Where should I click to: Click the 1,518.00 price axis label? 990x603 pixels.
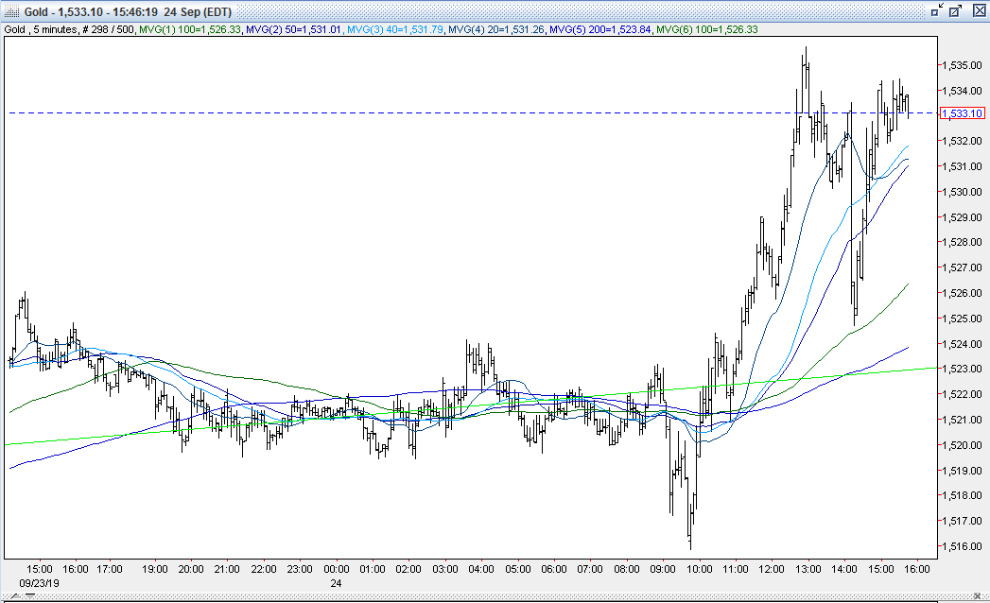[x=962, y=495]
